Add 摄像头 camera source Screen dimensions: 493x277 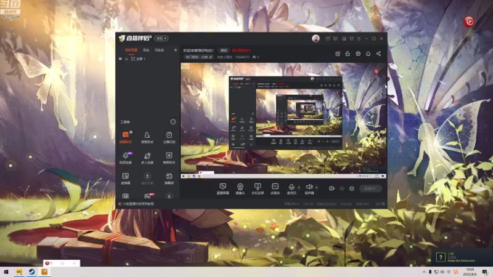pyautogui.click(x=240, y=189)
